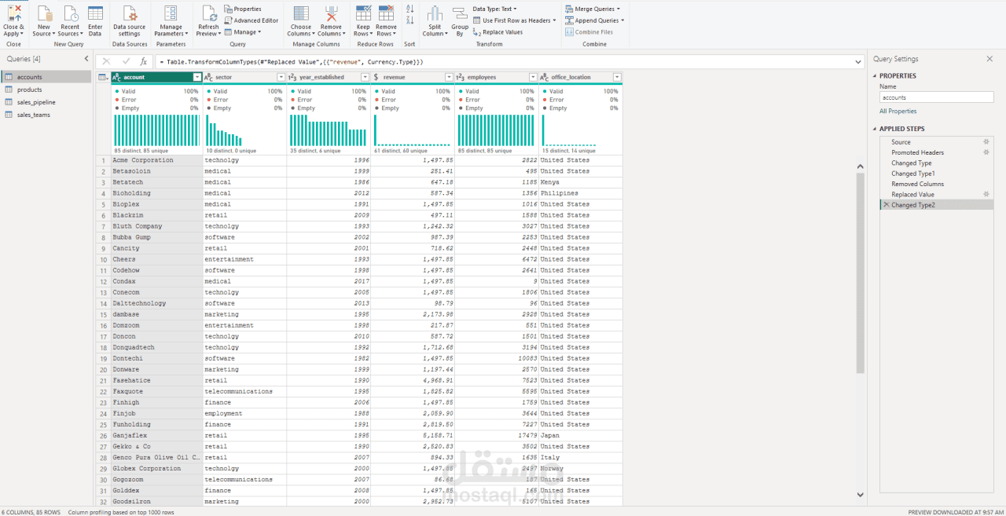The width and height of the screenshot is (1006, 516).
Task: Select the products query
Action: pos(46,90)
